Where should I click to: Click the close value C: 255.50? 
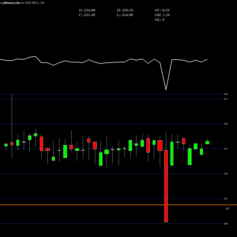[x=87, y=15]
